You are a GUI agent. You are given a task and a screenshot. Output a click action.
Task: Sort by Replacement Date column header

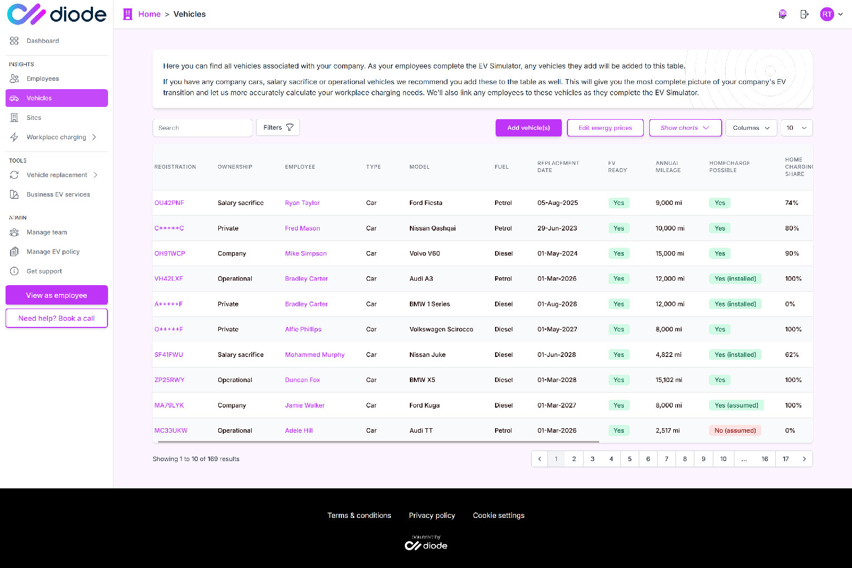tap(558, 167)
